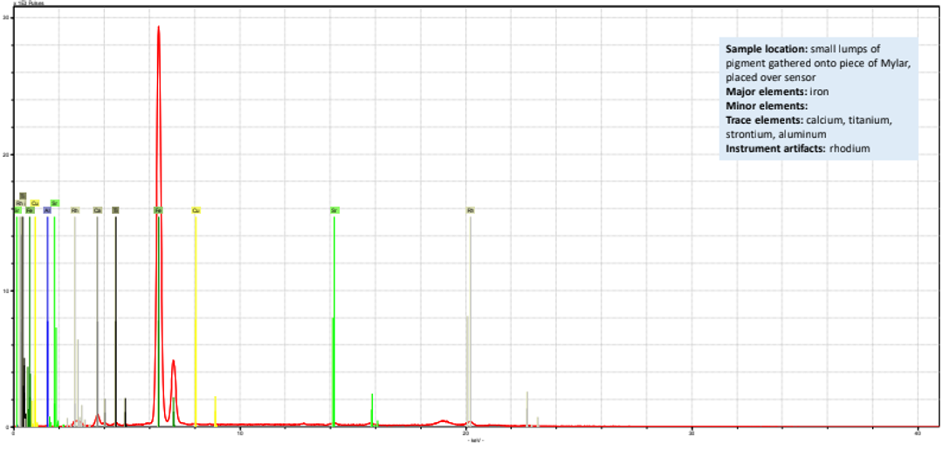The image size is (943, 450).
Task: Click the keV x-axis title
Action: (x=476, y=440)
